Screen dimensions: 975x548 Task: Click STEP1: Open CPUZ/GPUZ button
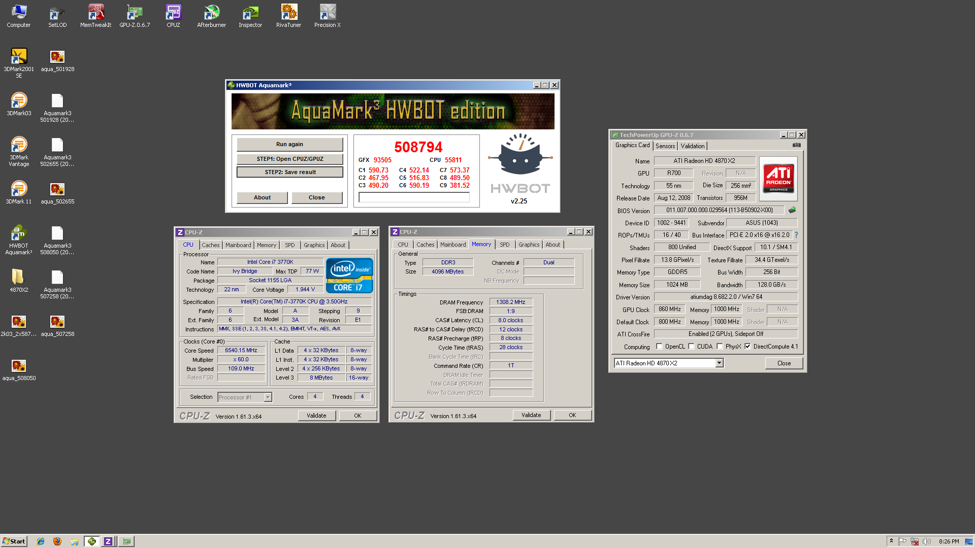click(x=289, y=159)
